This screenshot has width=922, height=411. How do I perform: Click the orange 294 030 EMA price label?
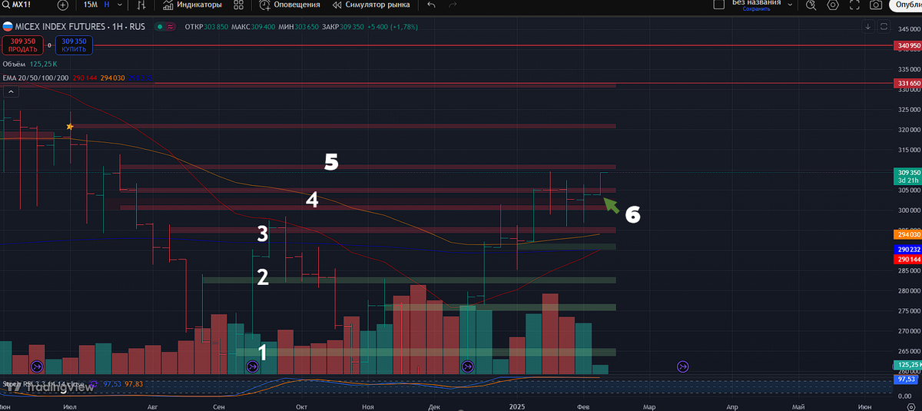908,234
